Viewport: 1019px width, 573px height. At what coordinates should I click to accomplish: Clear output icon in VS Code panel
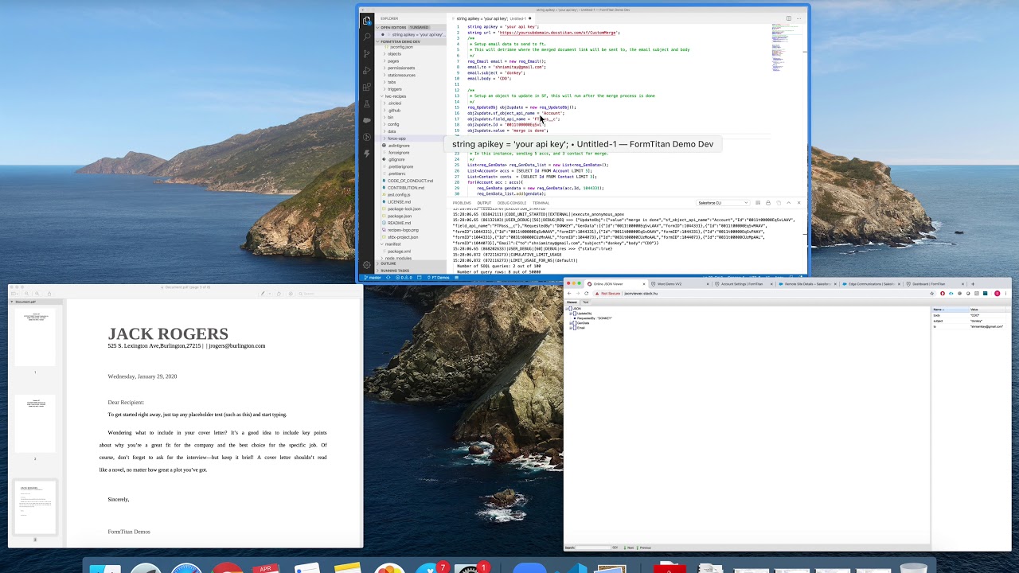[758, 203]
